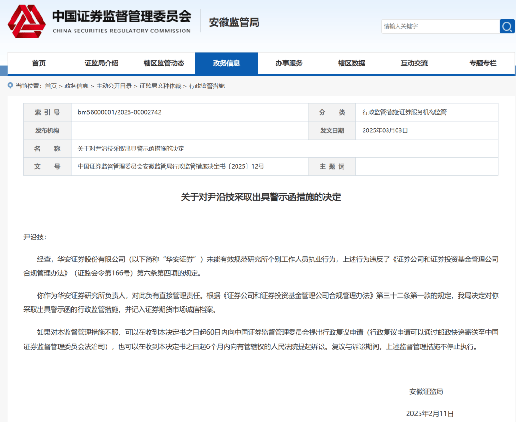Click the 安徽监管局 header title
This screenshot has width=516, height=422.
tap(234, 22)
